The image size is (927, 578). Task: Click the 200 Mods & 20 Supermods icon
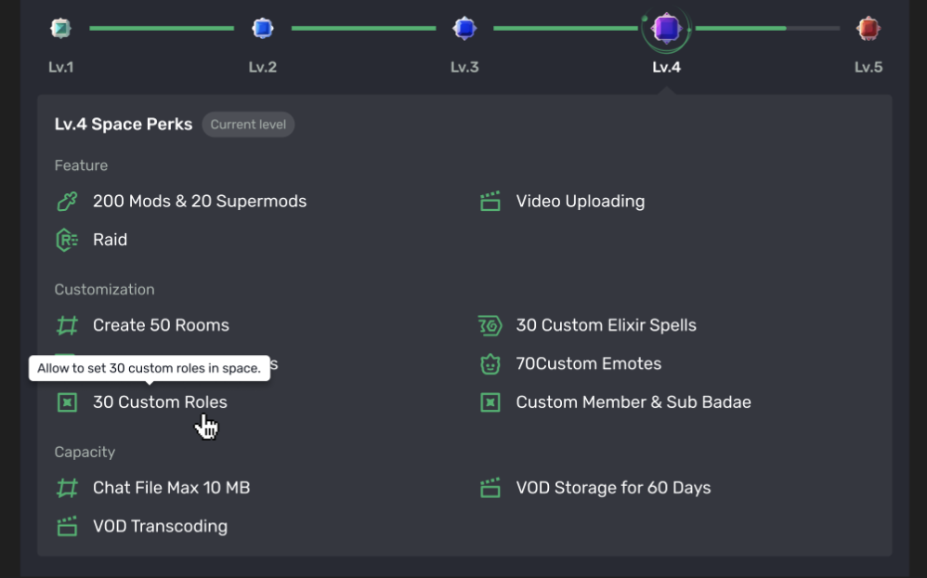click(x=67, y=201)
